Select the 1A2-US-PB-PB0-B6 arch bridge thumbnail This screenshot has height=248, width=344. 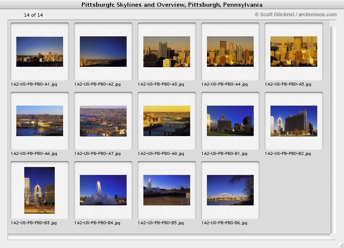coord(230,190)
